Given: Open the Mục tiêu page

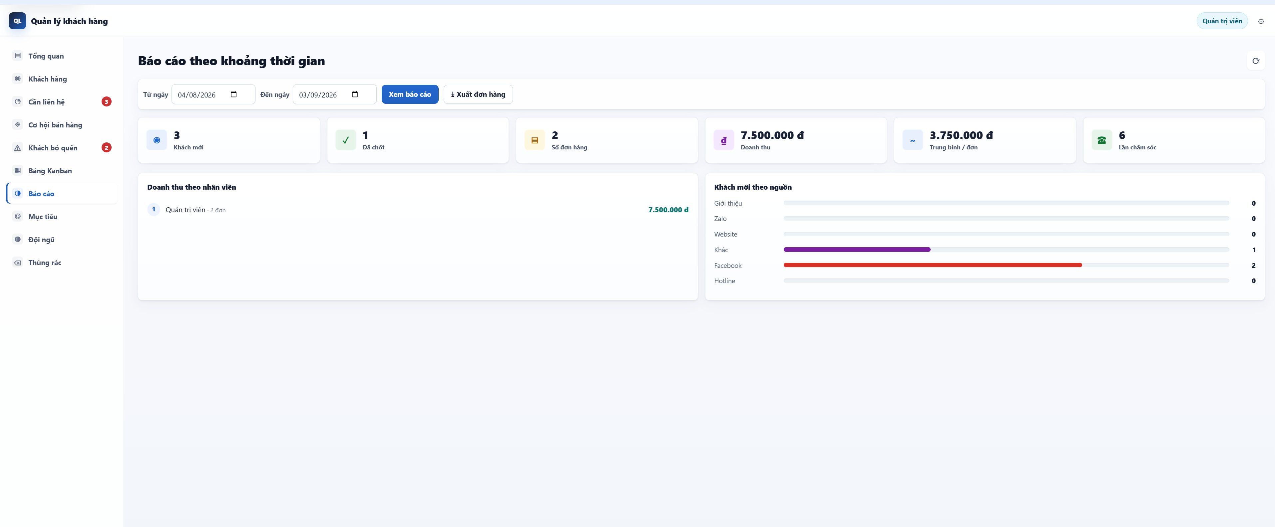Looking at the screenshot, I should 62,217.
